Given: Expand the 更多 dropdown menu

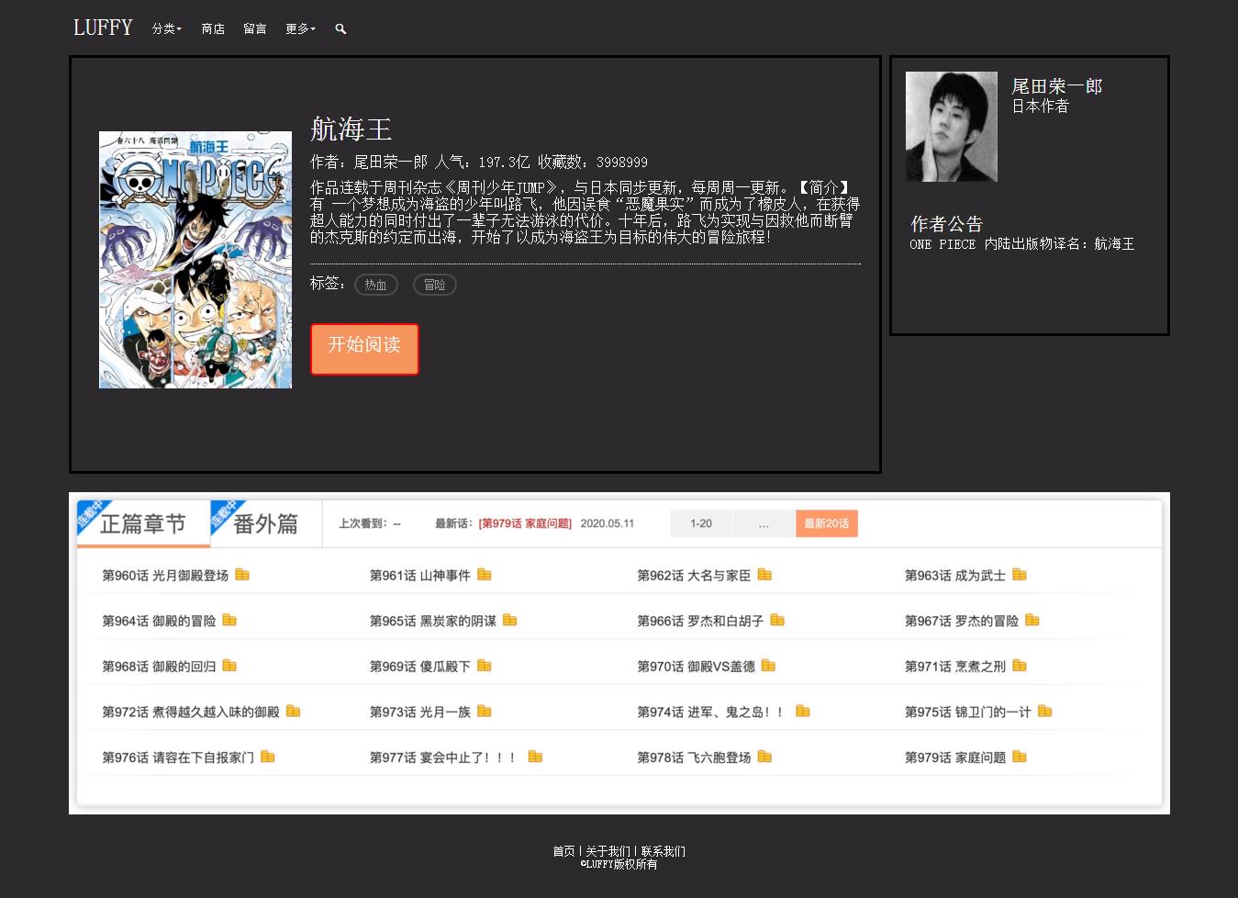Looking at the screenshot, I should (x=300, y=29).
